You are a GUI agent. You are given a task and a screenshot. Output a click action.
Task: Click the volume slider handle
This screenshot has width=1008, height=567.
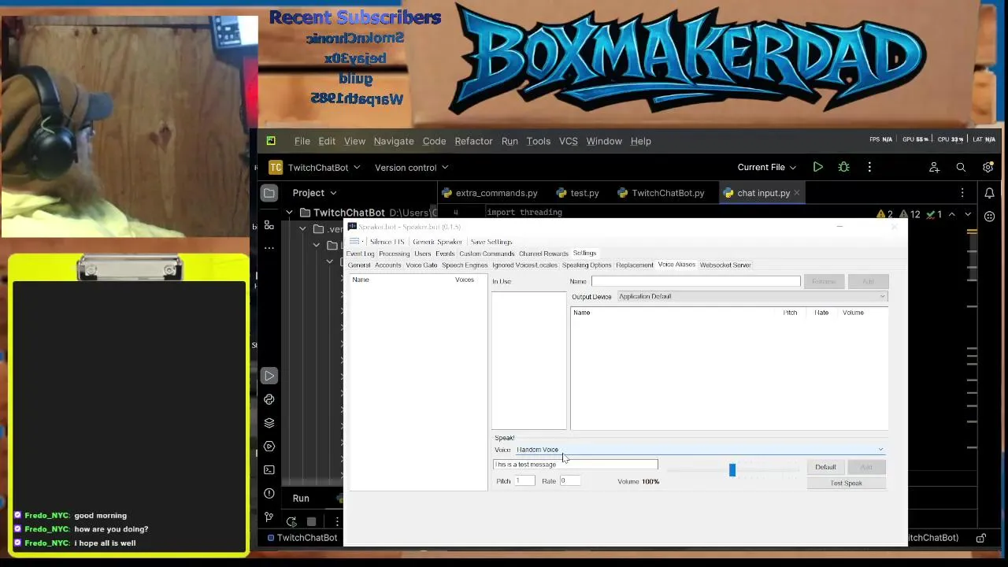[x=732, y=470]
